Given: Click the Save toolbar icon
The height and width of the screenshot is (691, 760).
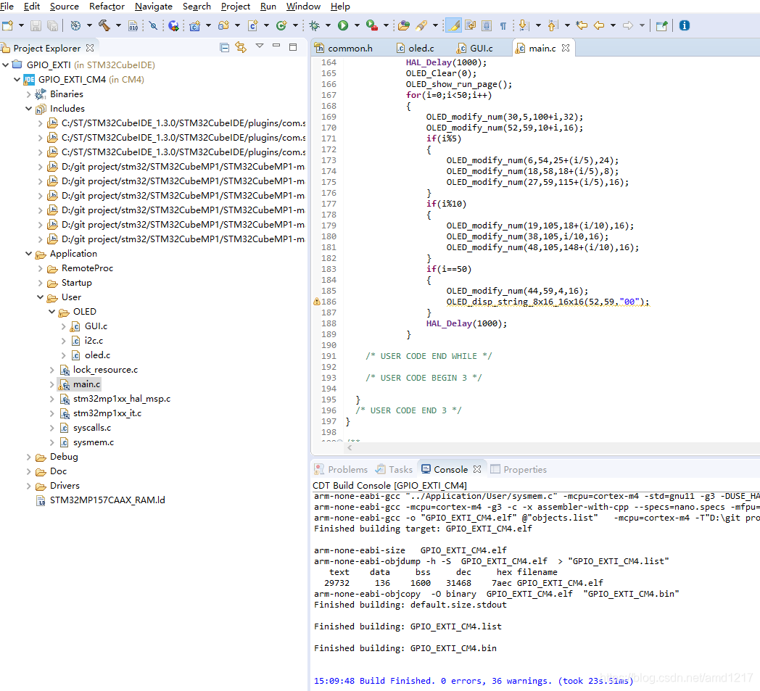Looking at the screenshot, I should 36,25.
